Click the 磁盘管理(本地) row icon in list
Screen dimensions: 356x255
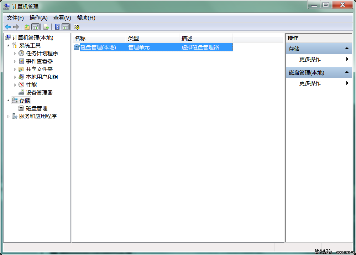pyautogui.click(x=77, y=47)
